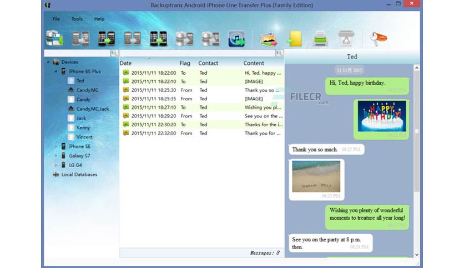Click the chat scrollbar down arrow
Image resolution: width=464 pixels, height=268 pixels.
(x=417, y=255)
